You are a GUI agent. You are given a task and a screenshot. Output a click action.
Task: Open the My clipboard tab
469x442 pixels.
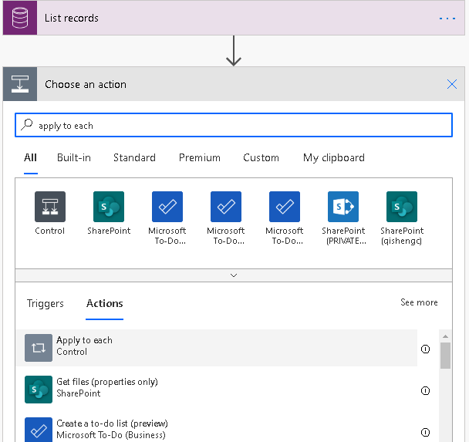click(334, 157)
